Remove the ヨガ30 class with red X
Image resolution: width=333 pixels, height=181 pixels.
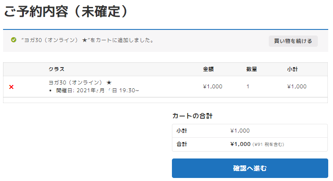pyautogui.click(x=11, y=87)
